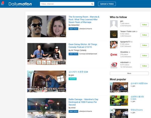Screen dimensions: 151x118
Task: Open Lifestyle & How-to under Battle Damage
Action: [x=86, y=111]
